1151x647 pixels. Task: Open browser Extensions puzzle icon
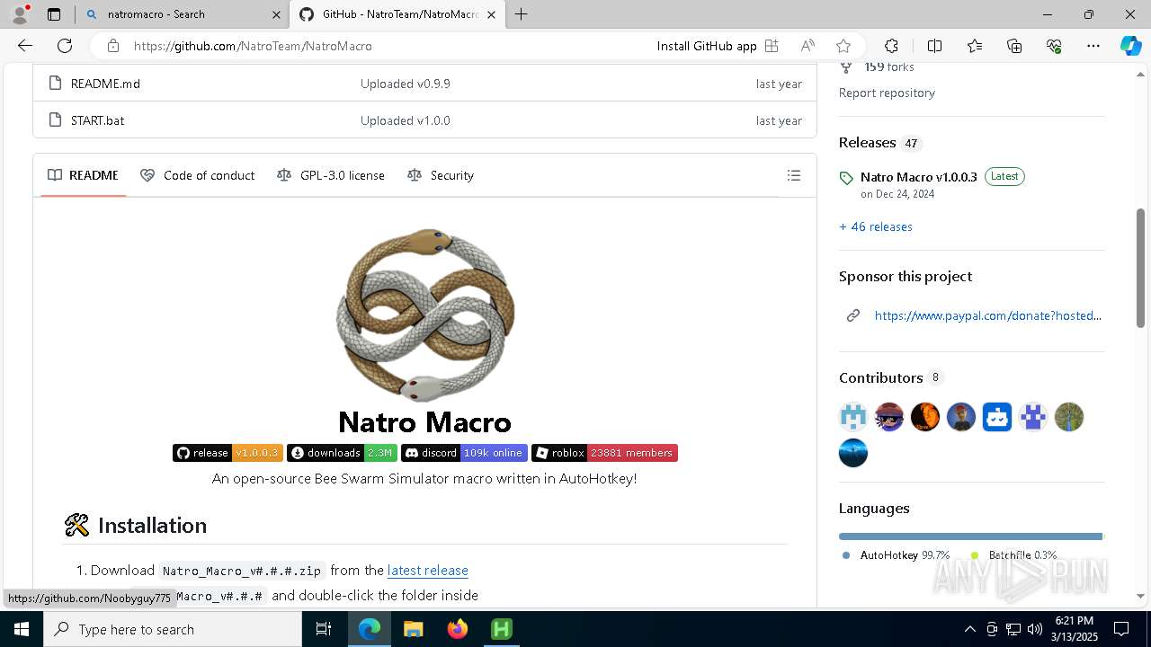pos(891,46)
